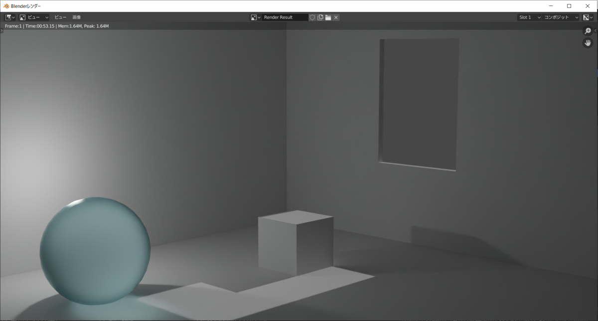598x321 pixels.
Task: Click the open image folder icon
Action: (328, 17)
